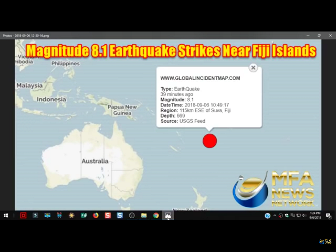Open the red S app on the taskbar
The image size is (336, 252).
108,215
